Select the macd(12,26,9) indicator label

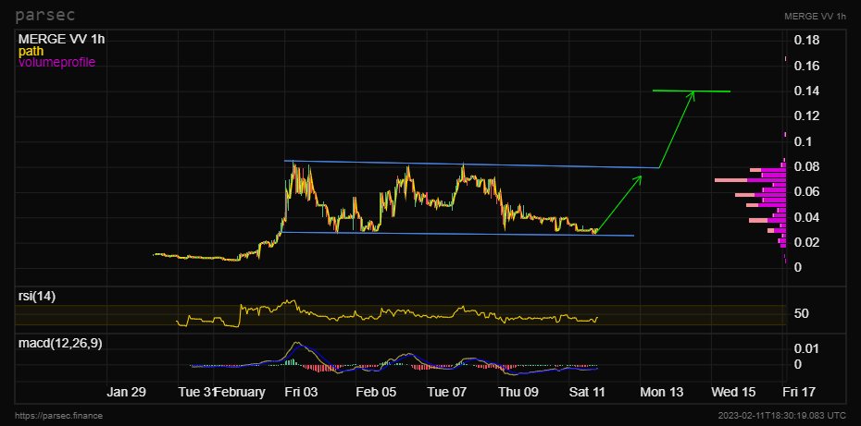tap(60, 343)
